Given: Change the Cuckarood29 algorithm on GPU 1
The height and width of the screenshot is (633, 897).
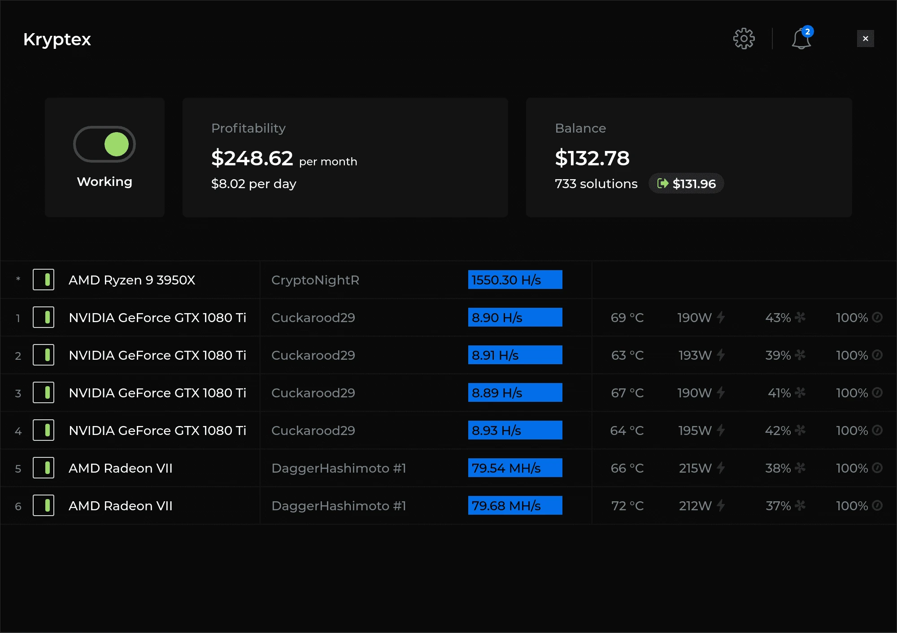Looking at the screenshot, I should [x=313, y=317].
